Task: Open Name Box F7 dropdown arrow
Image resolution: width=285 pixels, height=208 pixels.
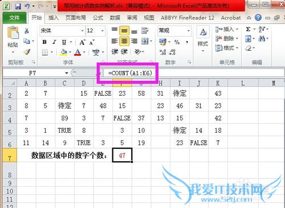Action: [67, 73]
